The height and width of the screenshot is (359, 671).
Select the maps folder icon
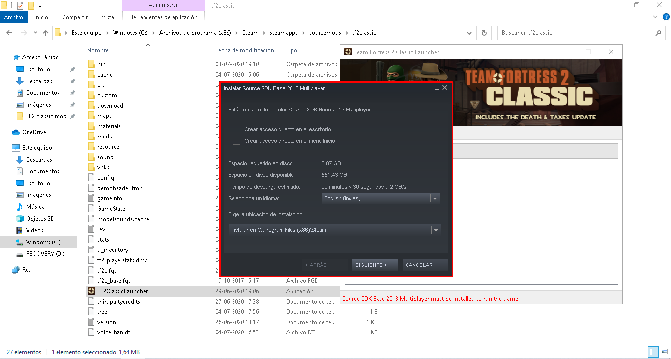tap(91, 116)
